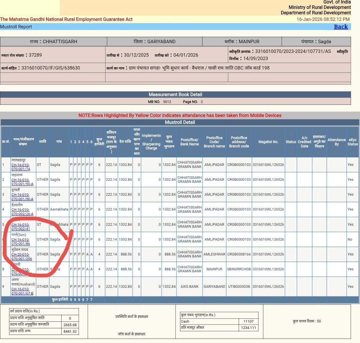Open job card link ending 070-002/41

(x=21, y=227)
